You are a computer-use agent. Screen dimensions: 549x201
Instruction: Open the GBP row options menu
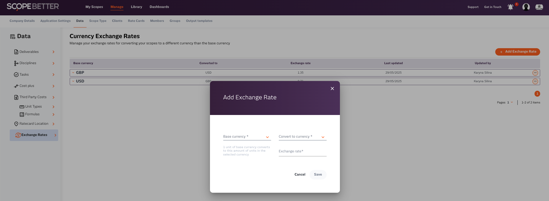(535, 73)
